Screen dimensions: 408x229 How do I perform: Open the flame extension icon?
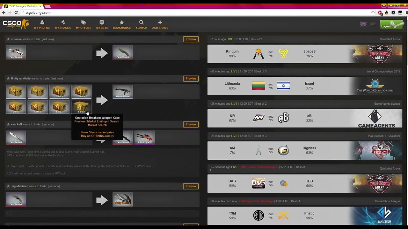[387, 12]
